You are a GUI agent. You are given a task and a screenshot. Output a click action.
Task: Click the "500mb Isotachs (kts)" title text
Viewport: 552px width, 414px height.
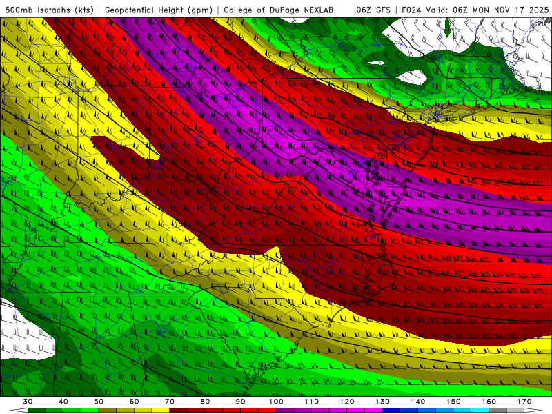click(49, 10)
